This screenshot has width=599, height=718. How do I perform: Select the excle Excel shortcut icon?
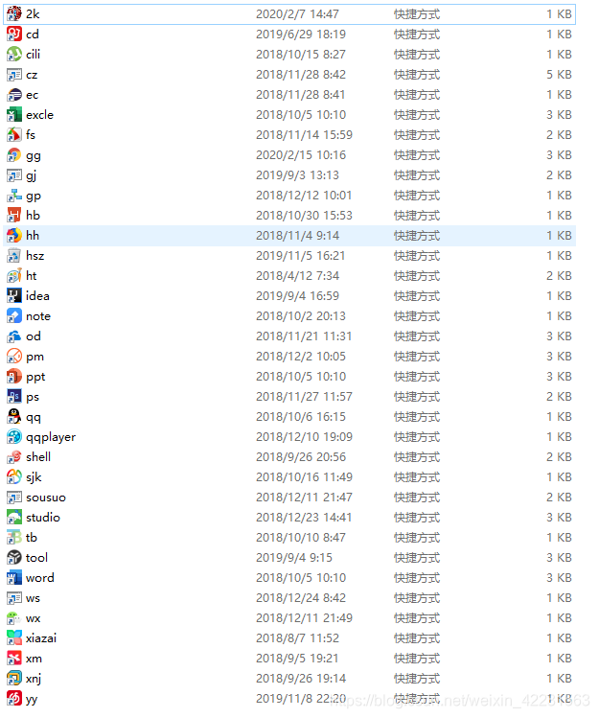tap(14, 114)
